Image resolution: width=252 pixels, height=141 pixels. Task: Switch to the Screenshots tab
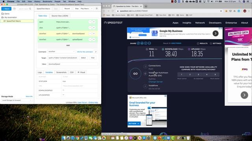pos(61,72)
